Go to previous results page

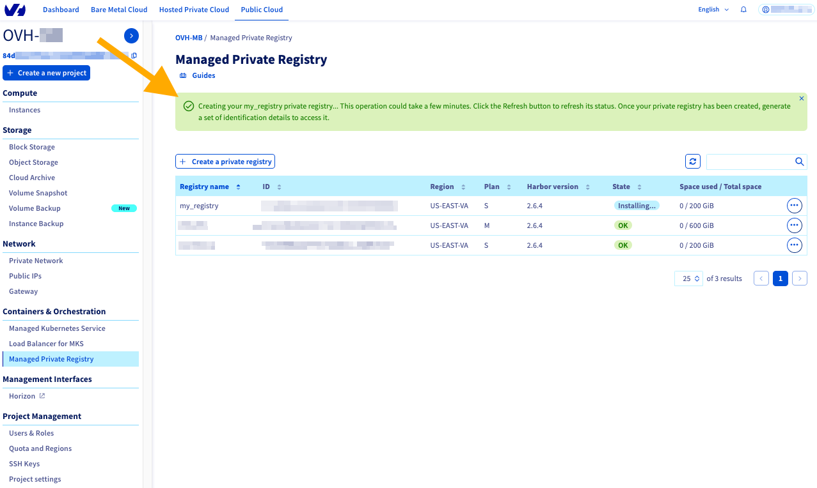[x=761, y=278]
